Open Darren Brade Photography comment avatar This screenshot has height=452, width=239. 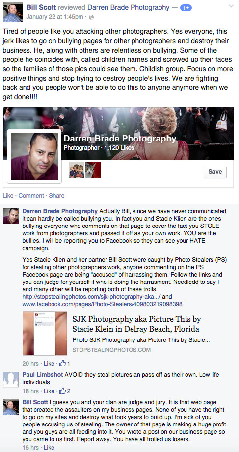click(11, 216)
